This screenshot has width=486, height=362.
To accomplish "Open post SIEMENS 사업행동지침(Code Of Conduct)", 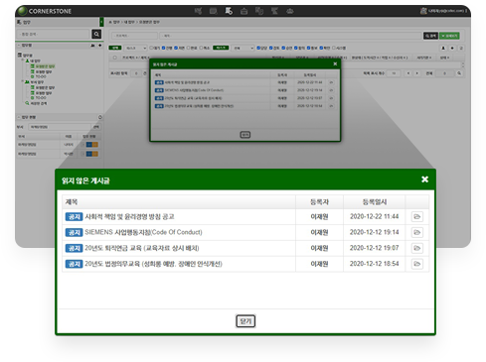I will 143,232.
